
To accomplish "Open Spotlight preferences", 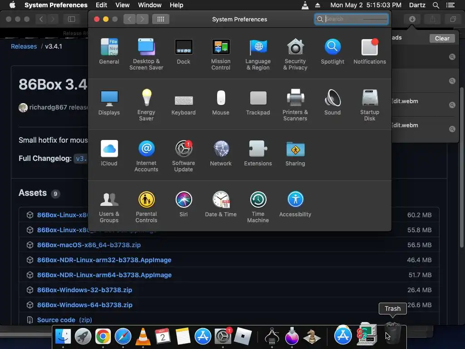I will 332,51.
